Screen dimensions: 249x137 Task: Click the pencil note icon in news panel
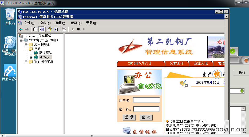tap(184, 84)
